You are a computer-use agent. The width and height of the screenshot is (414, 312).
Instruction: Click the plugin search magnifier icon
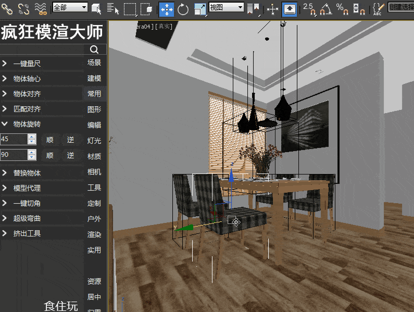[94, 49]
